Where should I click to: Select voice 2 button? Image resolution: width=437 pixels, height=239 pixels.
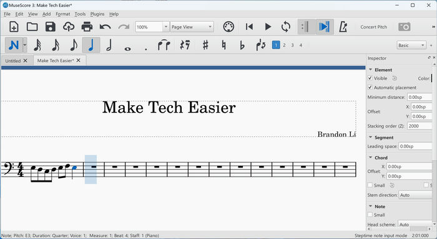[284, 45]
